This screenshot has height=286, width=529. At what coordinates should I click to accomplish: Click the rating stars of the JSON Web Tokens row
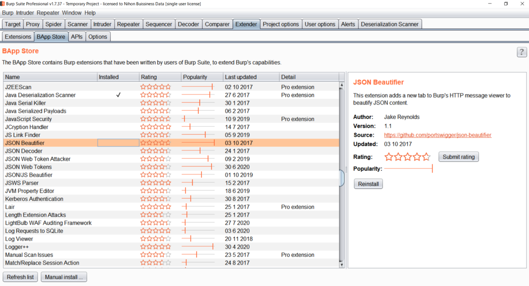coord(156,167)
